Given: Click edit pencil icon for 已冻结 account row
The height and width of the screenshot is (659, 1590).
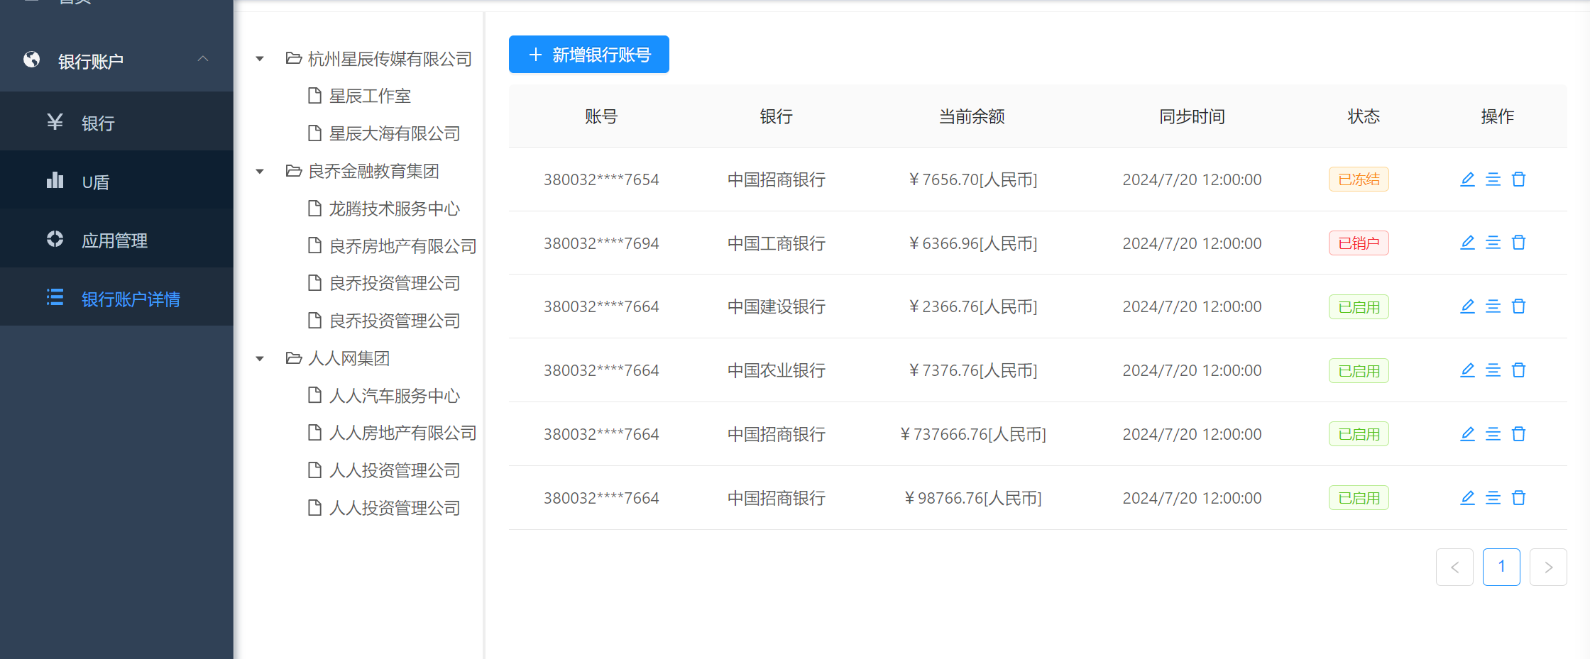Looking at the screenshot, I should tap(1467, 179).
